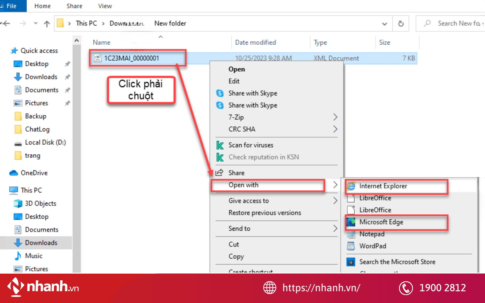485x303 pixels.
Task: Navigate up one folder level
Action: click(47, 23)
